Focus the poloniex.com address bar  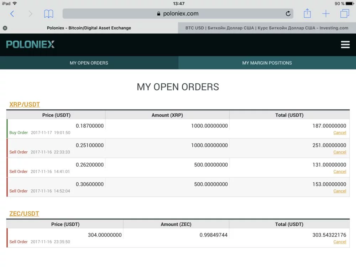178,14
